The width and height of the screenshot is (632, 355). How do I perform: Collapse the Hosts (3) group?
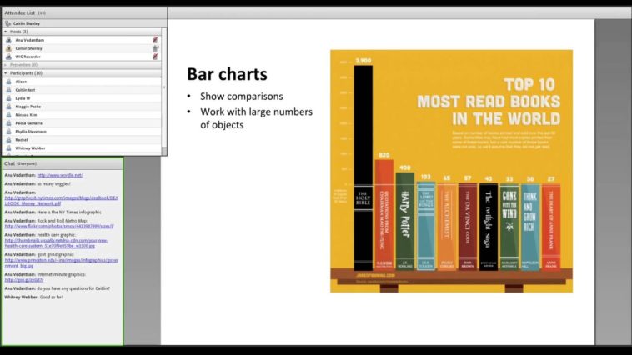[x=6, y=32]
